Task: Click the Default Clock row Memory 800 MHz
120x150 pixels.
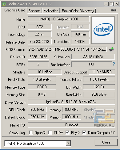Action: pyautogui.click(x=72, y=117)
